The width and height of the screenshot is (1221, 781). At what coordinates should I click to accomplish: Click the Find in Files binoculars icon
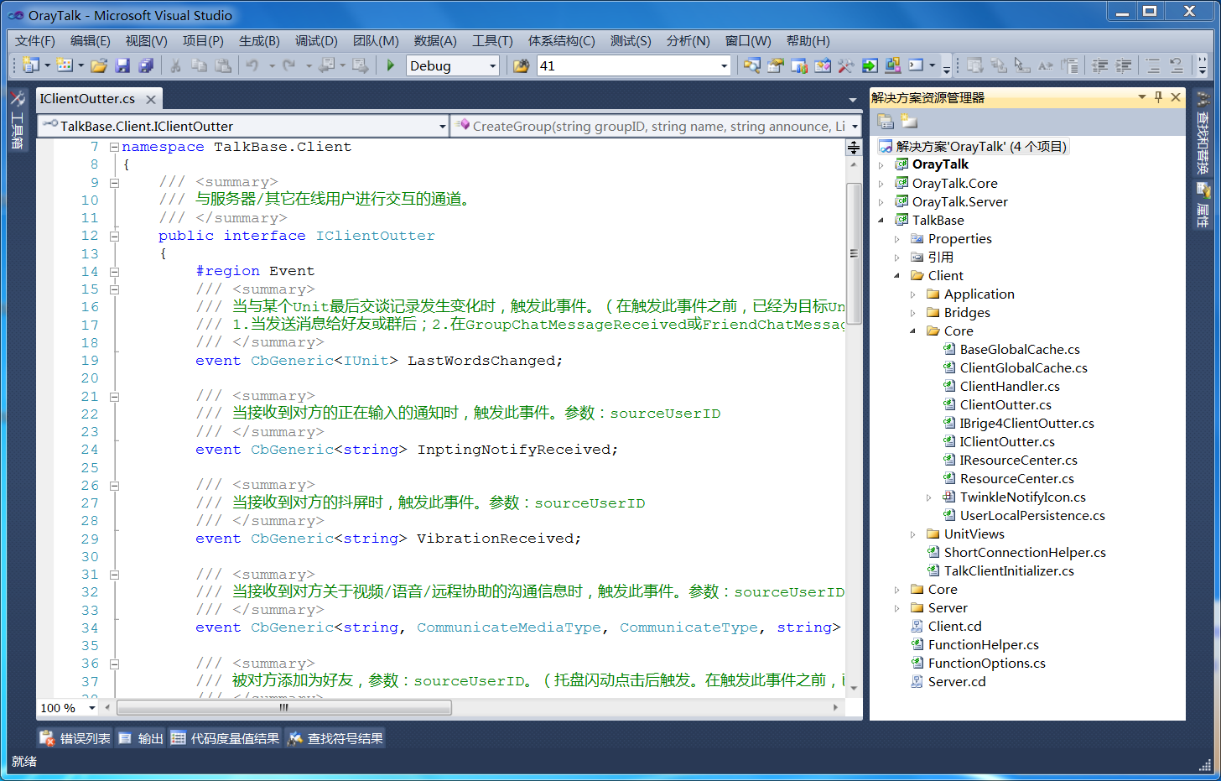[x=521, y=65]
